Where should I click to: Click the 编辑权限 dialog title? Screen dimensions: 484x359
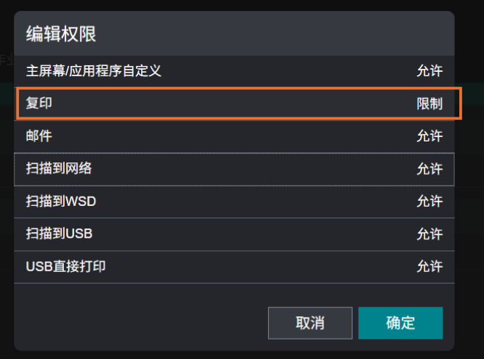point(61,33)
